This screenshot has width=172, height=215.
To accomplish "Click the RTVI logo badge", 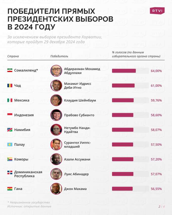I will 157,11.
